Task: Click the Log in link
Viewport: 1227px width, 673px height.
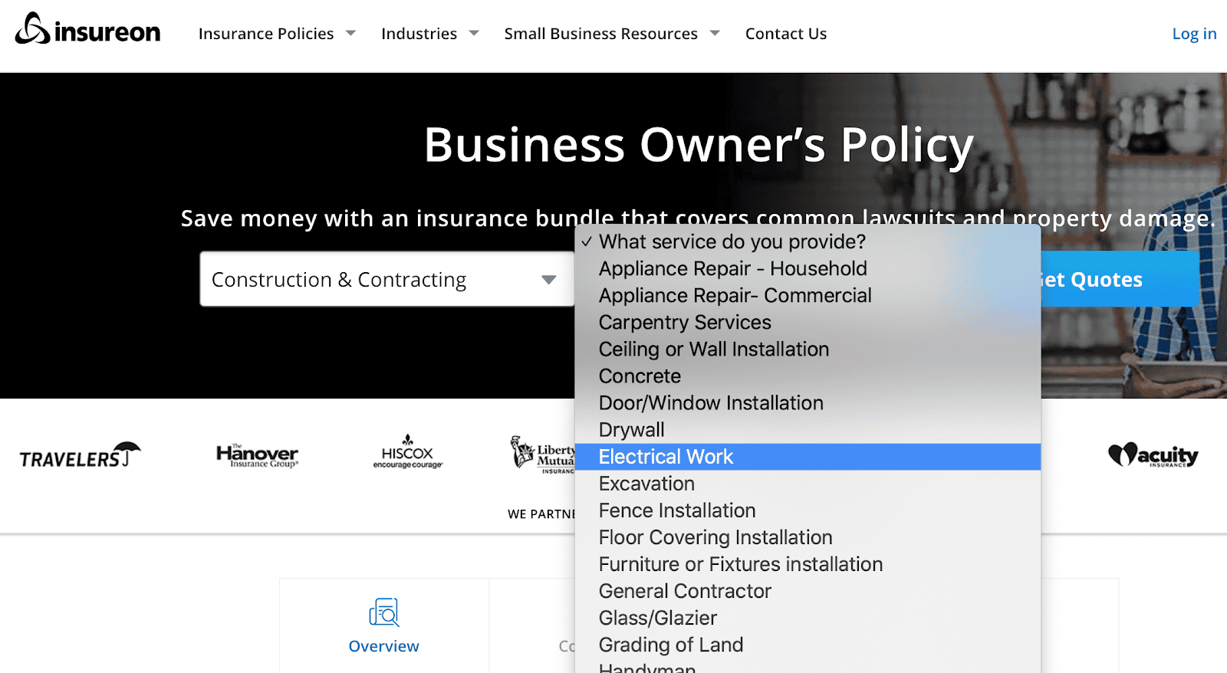Action: [1194, 34]
